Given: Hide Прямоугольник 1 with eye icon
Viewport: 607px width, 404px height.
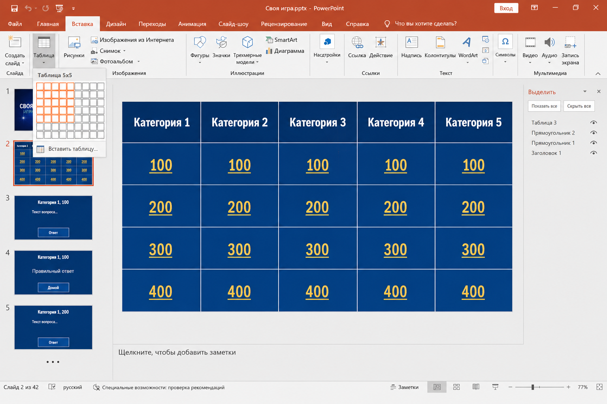Looking at the screenshot, I should 594,143.
